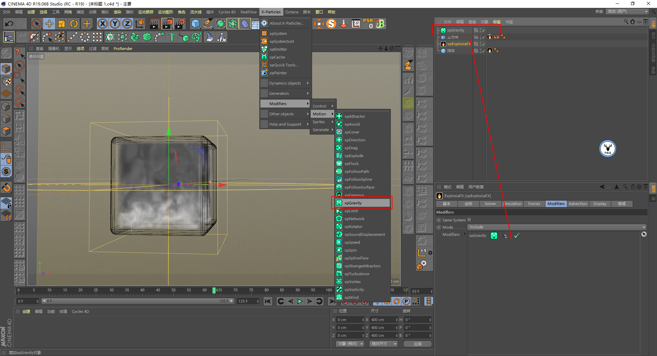The height and width of the screenshot is (356, 657).
Task: Toggle the green checkmark for xpGravity in Modifiers list
Action: (517, 236)
